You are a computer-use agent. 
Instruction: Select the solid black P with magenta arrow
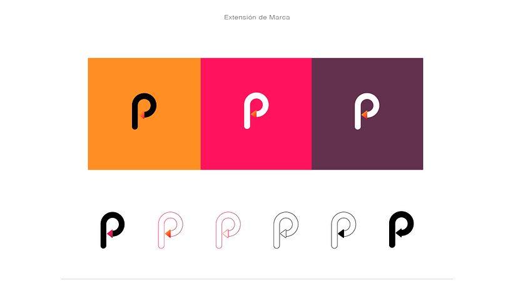112,230
